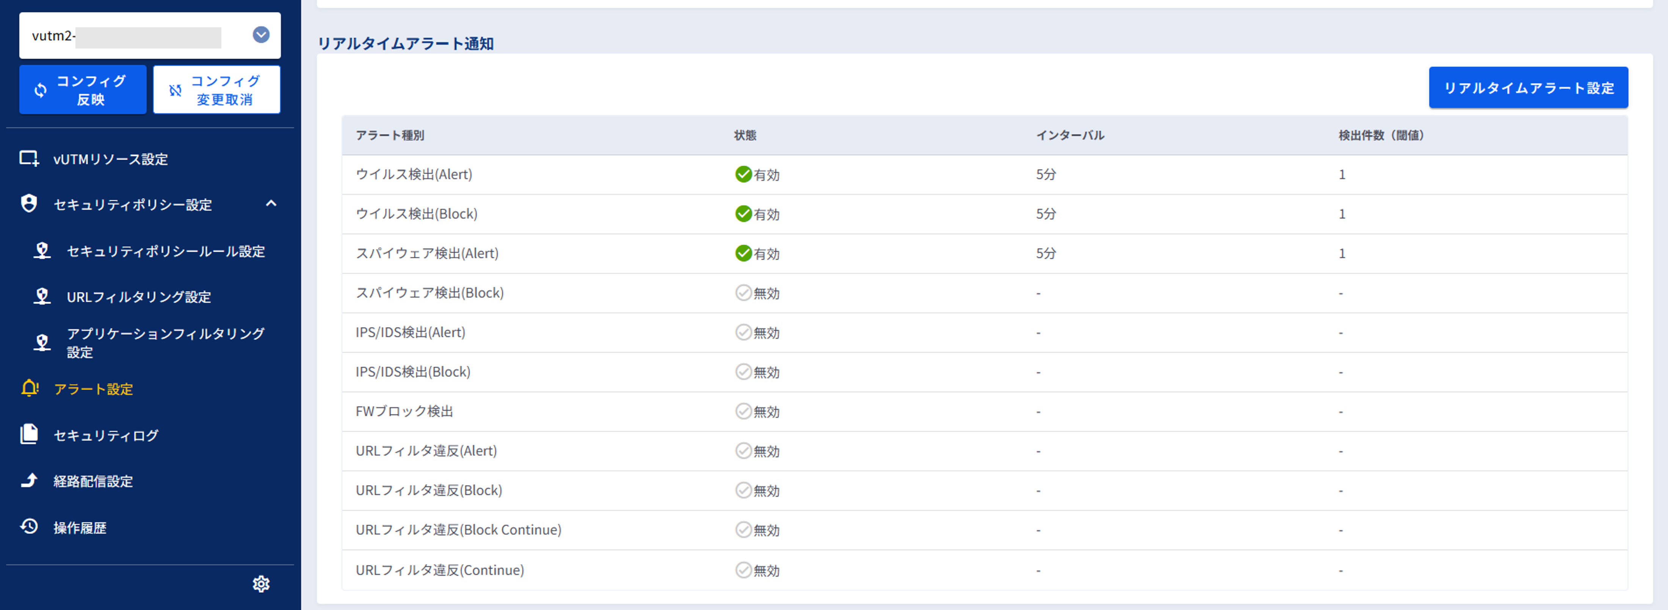Click 5分 interval in ウイルス検出(Alert) row
Viewport: 1668px width, 610px height.
tap(1046, 174)
